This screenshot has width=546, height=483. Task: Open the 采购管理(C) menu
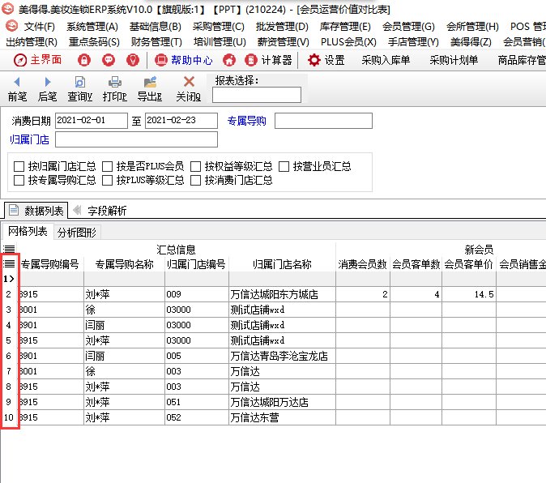coord(219,26)
